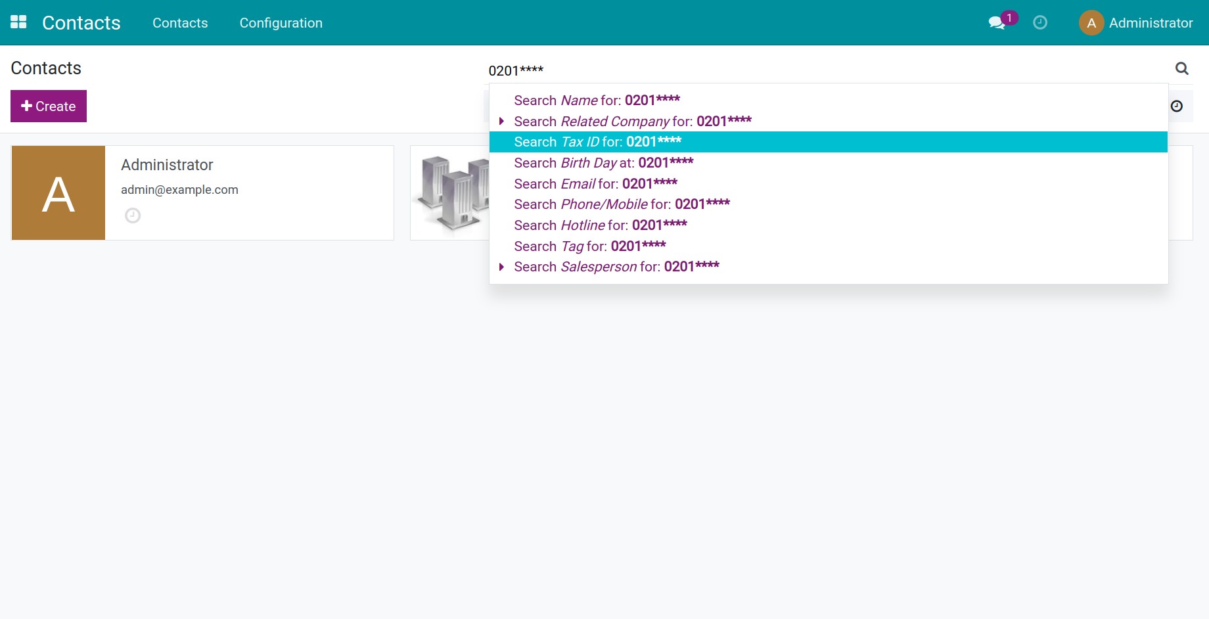
Task: Open the apps grid menu icon
Action: pyautogui.click(x=18, y=22)
